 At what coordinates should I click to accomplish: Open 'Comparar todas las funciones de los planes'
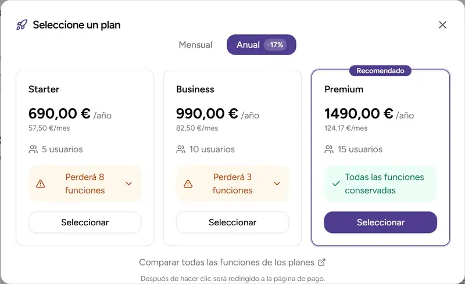point(227,263)
